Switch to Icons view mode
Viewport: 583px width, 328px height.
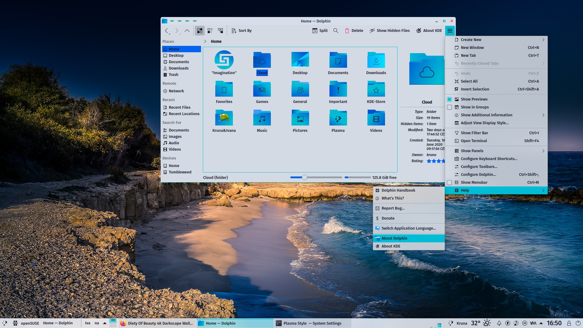tap(199, 31)
